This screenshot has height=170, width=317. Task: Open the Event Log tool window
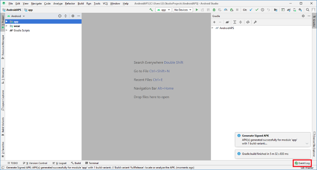pos(302,163)
